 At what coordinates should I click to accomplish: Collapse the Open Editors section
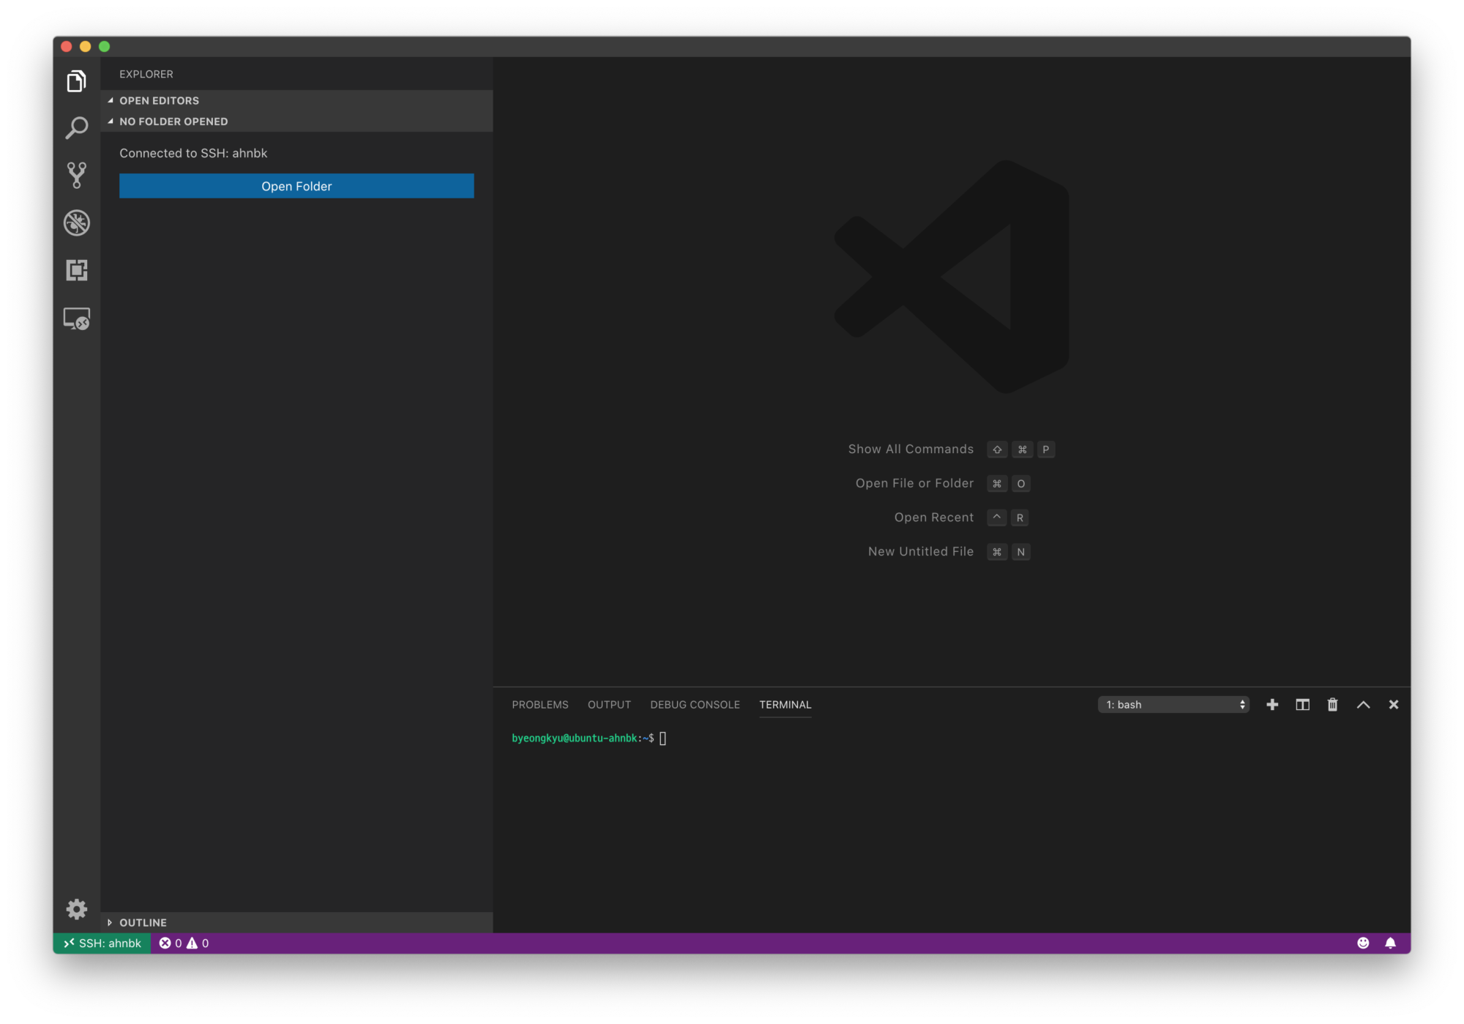pos(159,100)
